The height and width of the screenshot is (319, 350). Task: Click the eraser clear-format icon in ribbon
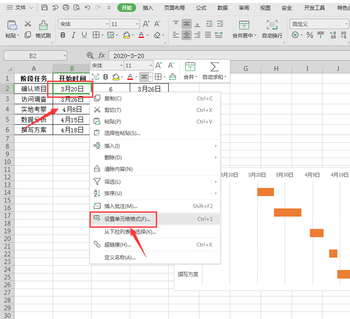157,35
